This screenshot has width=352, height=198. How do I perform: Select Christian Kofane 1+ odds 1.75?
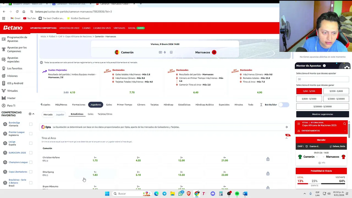coord(95,159)
